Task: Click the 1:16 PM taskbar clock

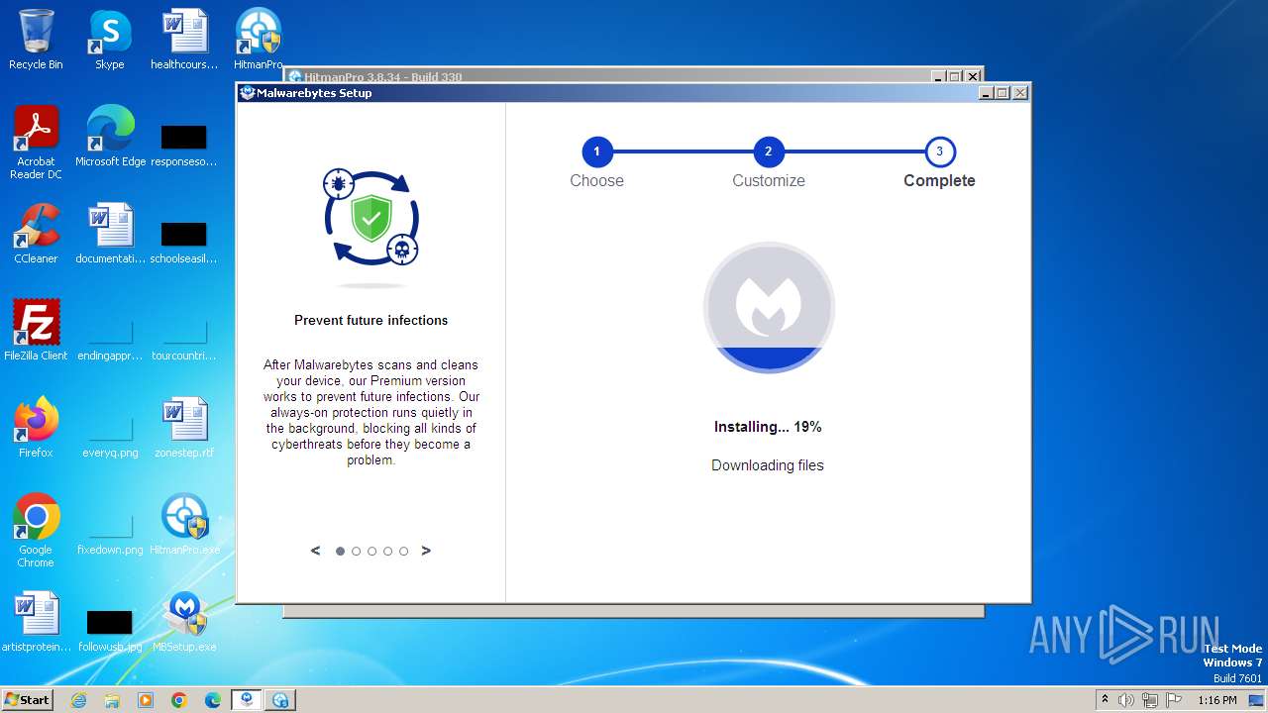Action: pyautogui.click(x=1216, y=700)
